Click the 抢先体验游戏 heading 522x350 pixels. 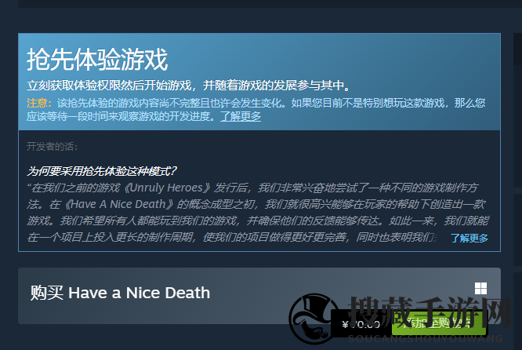pyautogui.click(x=97, y=60)
